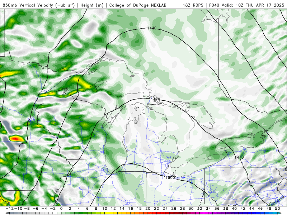
Task: Click the 1470 contour label near Lake Ontario
Action: point(239,157)
